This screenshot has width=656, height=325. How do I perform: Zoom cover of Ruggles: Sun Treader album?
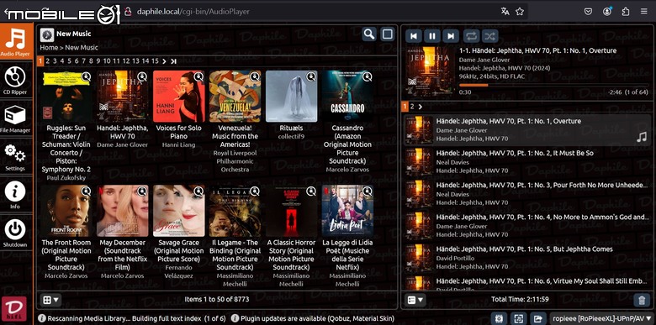[86, 77]
